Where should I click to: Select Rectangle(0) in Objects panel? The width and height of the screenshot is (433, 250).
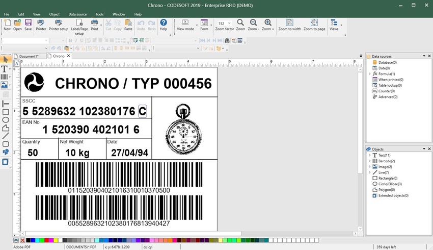pyautogui.click(x=388, y=178)
